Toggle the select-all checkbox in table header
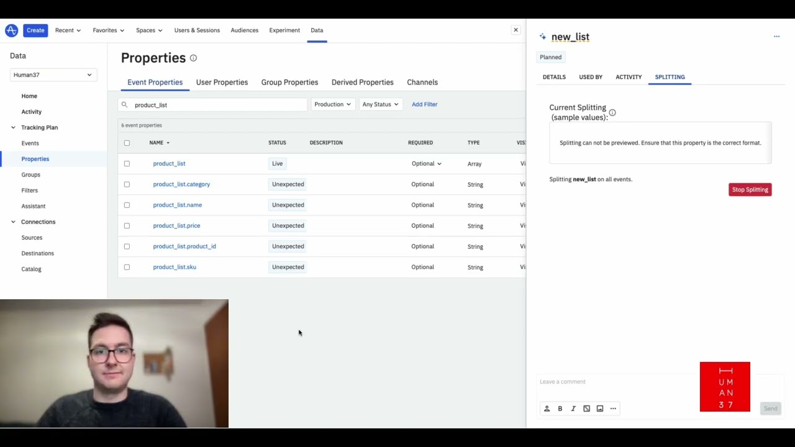Viewport: 795px width, 447px height. tap(127, 143)
